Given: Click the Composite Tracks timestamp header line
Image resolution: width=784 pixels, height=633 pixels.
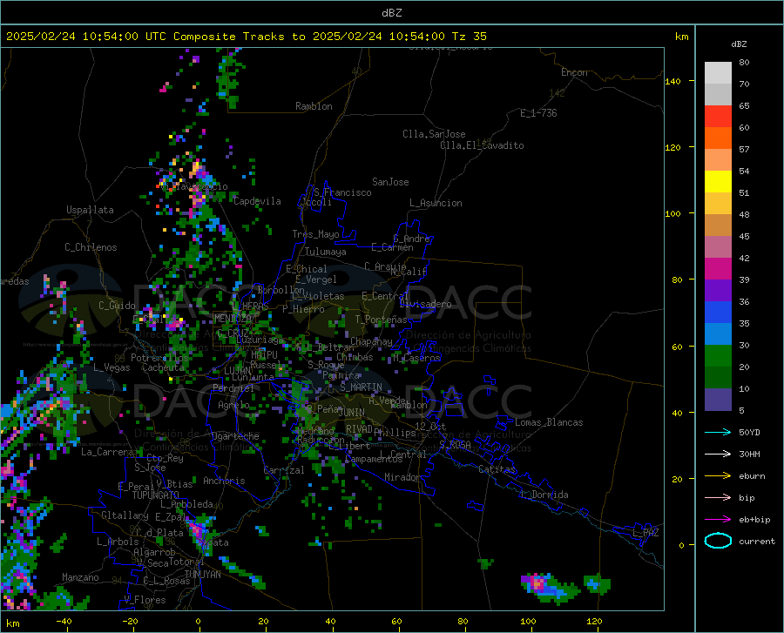Looking at the screenshot, I should coord(246,37).
